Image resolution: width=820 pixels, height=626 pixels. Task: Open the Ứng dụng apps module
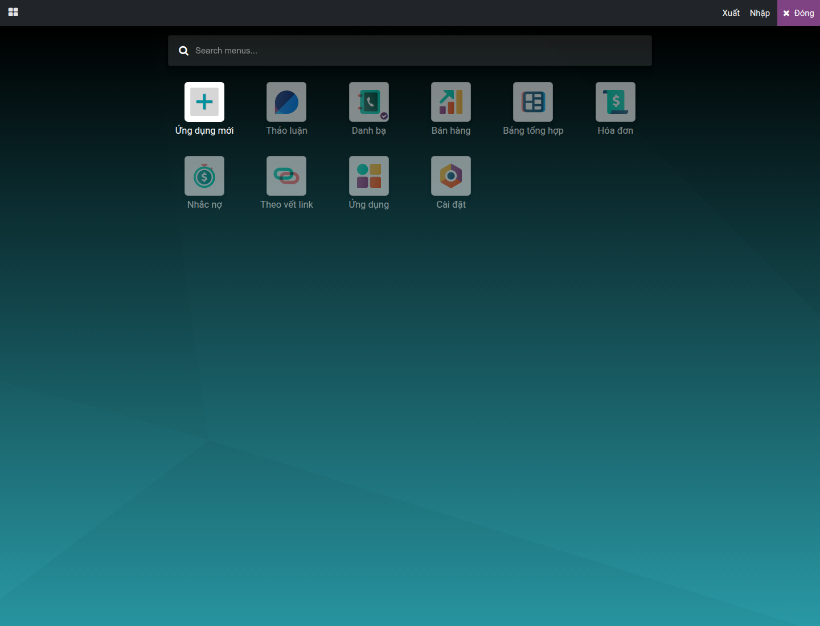pos(369,176)
